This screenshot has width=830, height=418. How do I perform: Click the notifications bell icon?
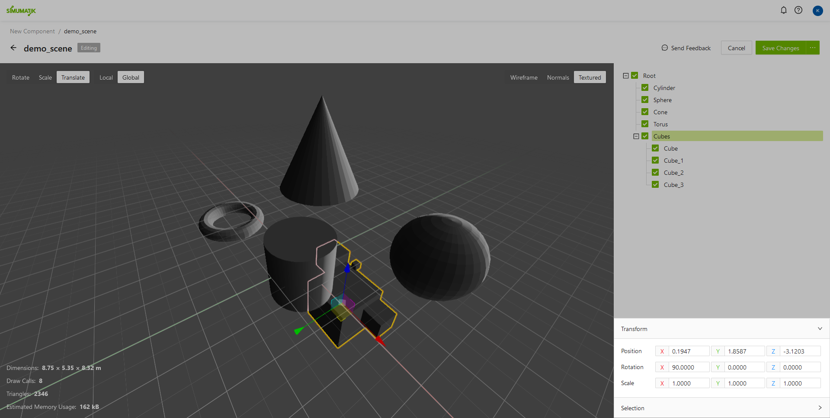coord(783,10)
